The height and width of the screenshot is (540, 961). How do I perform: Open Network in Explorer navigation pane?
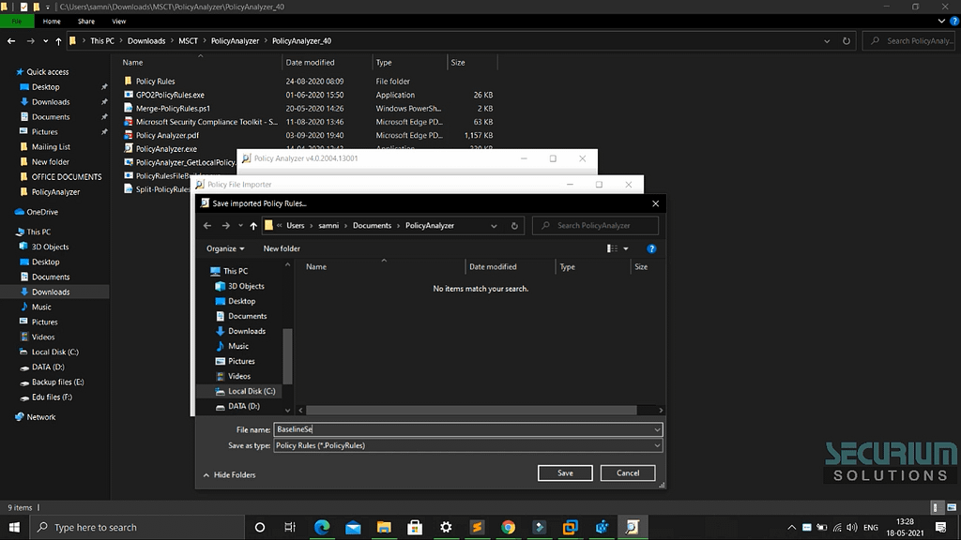pos(35,417)
